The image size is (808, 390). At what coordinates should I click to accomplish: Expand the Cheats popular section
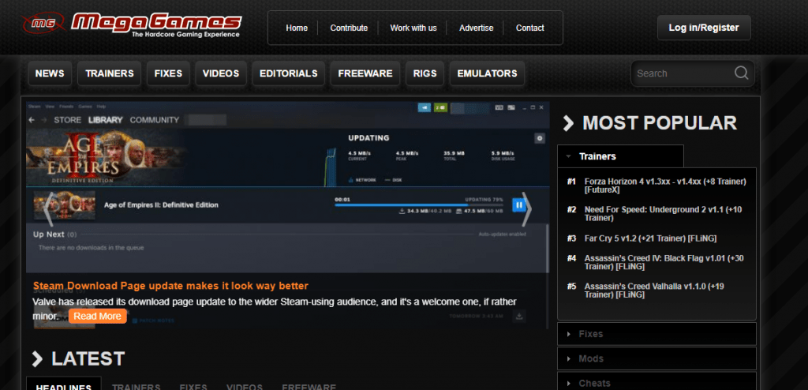point(656,382)
